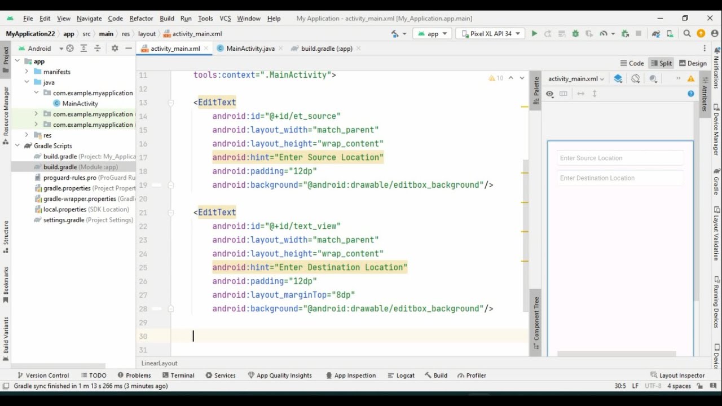The image size is (722, 406).
Task: Click Apply Changes and Restart Activity icon
Action: [548, 34]
